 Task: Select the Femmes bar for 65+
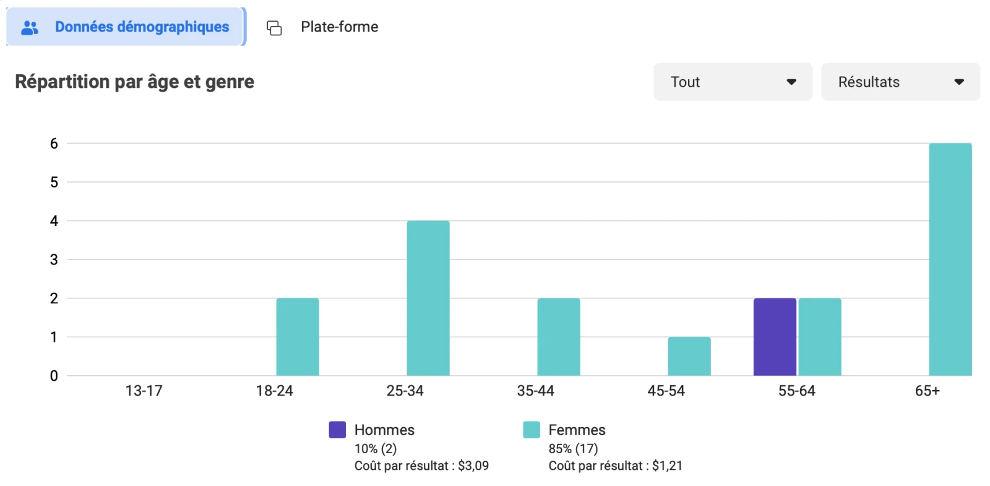click(950, 260)
